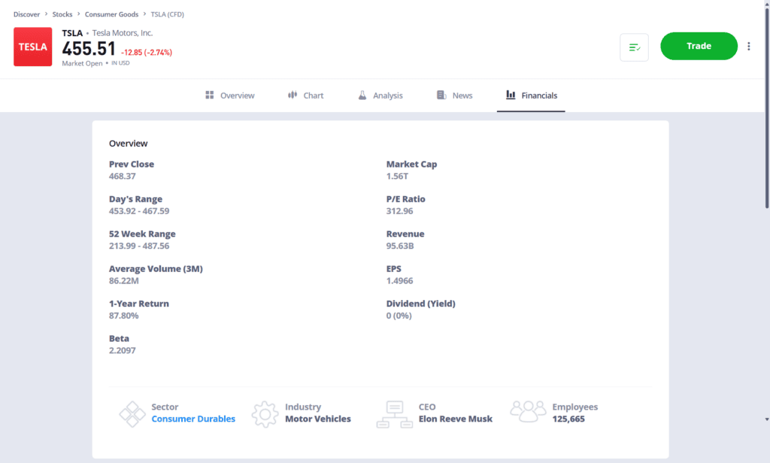This screenshot has width=770, height=463.
Task: Click the Sector diamond icon
Action: [x=132, y=414]
